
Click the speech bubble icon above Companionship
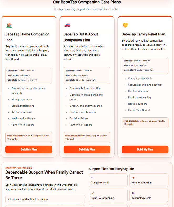(x=93, y=177)
